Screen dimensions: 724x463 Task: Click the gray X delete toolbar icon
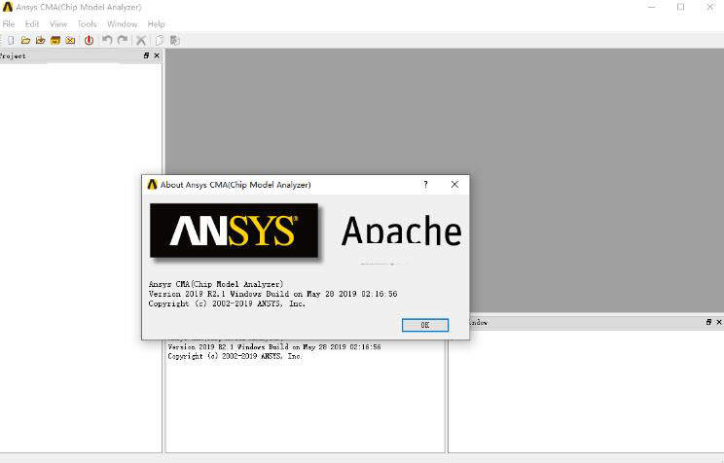coord(141,41)
